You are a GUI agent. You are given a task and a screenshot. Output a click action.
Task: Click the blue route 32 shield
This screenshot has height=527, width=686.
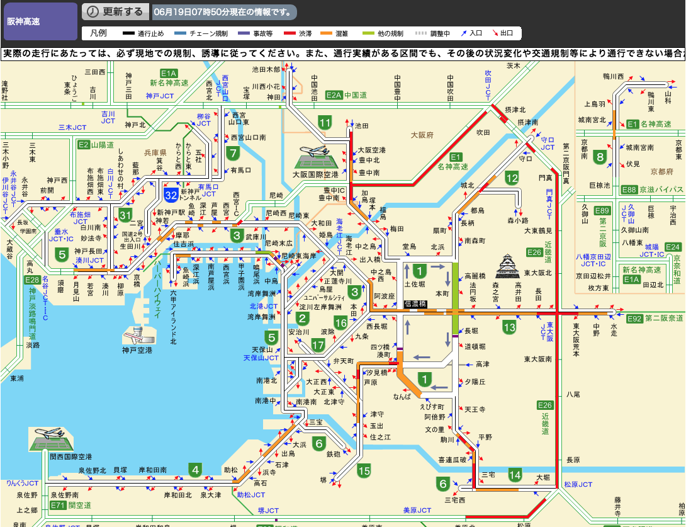tap(171, 195)
